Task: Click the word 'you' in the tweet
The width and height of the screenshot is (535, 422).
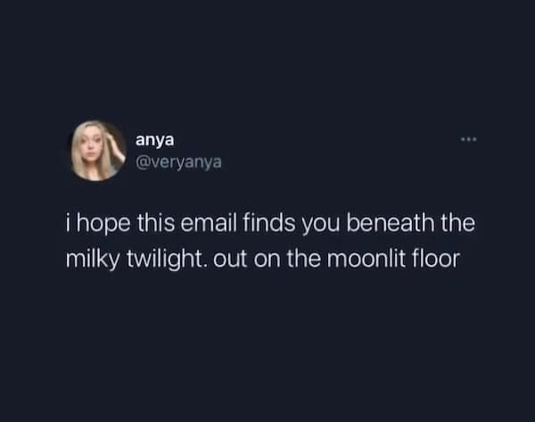Action: pyautogui.click(x=321, y=225)
